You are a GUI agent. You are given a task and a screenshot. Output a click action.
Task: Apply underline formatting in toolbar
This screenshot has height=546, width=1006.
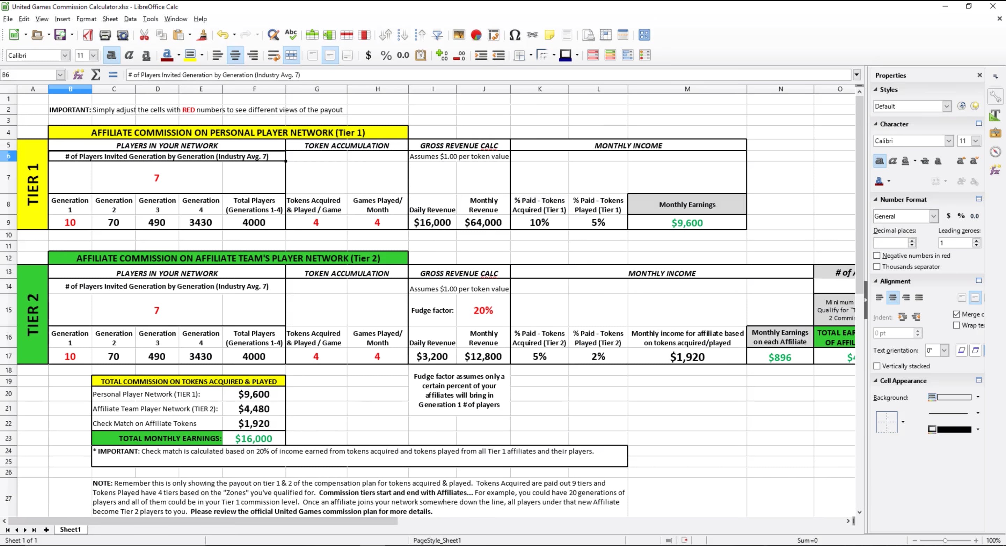pyautogui.click(x=146, y=56)
